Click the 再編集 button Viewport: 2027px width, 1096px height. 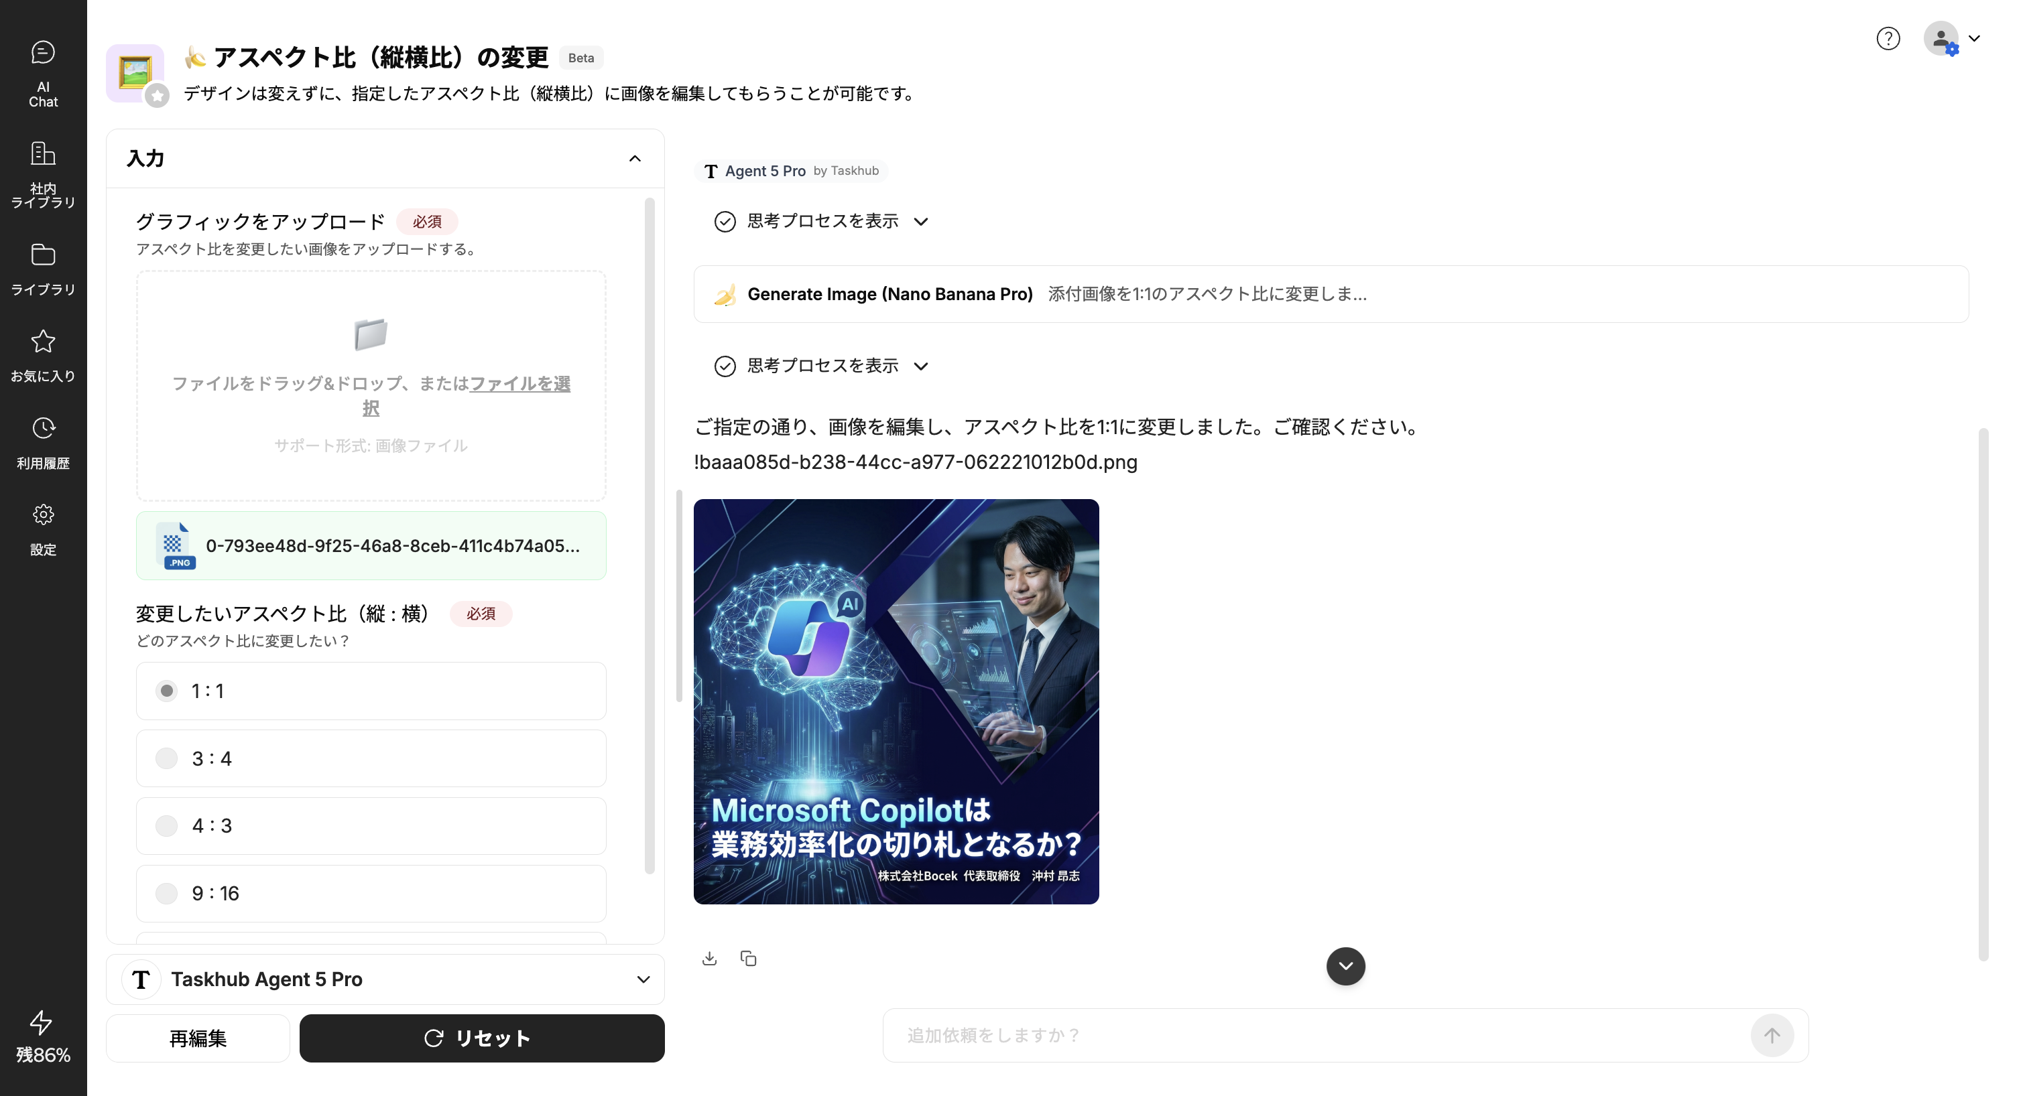(x=198, y=1038)
